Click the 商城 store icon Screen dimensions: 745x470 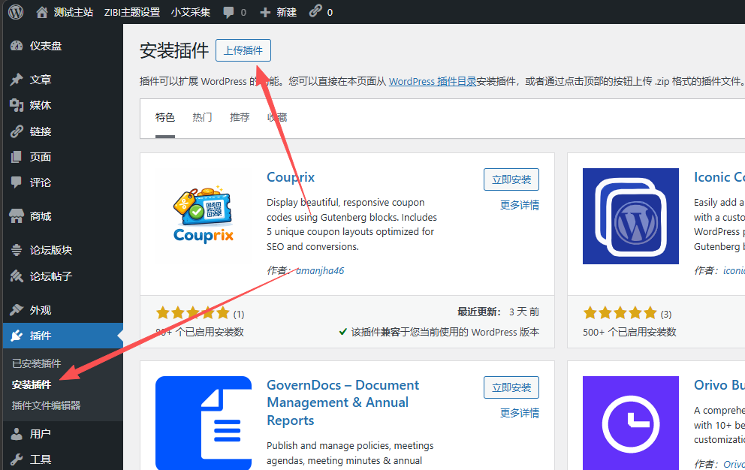17,216
